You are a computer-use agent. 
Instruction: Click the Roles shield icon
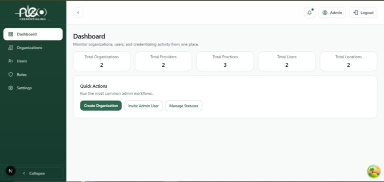click(x=10, y=74)
